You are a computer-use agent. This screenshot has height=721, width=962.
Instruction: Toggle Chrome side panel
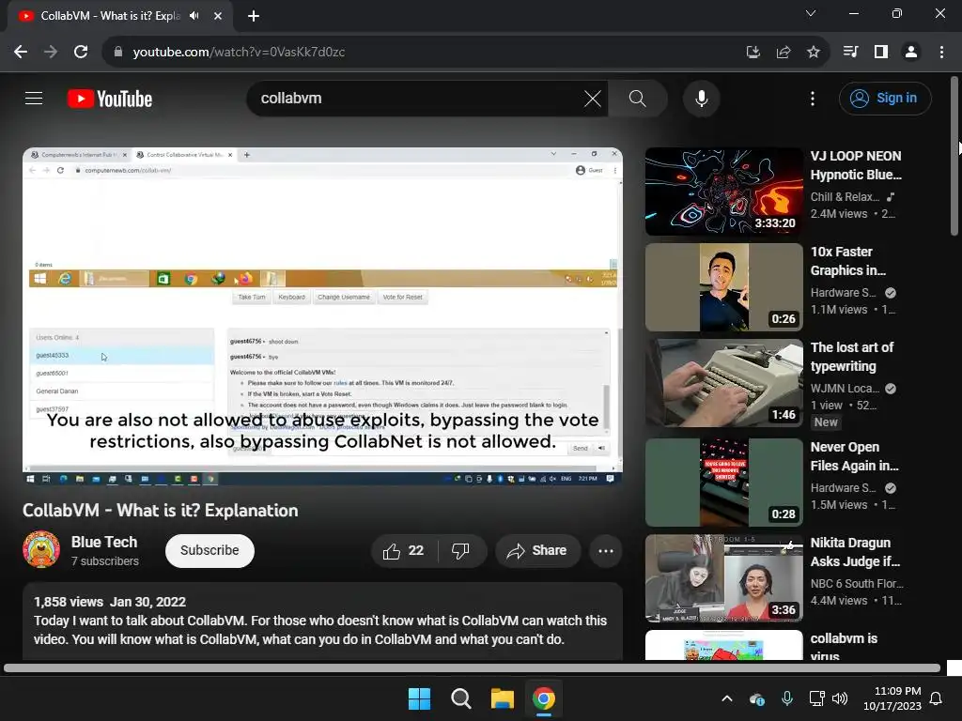(x=881, y=53)
